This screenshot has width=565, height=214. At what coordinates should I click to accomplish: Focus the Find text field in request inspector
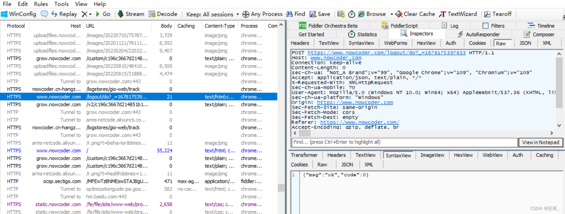404,142
